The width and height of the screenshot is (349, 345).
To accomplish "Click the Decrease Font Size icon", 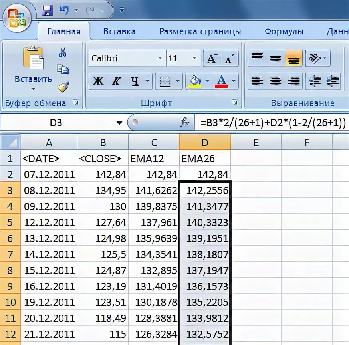I will [228, 59].
